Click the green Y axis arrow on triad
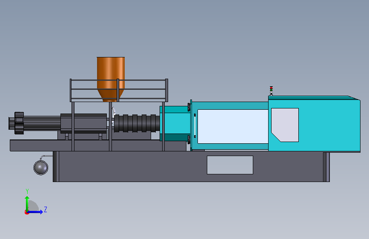Screen dimensions: 369x239 pos(27,204)
